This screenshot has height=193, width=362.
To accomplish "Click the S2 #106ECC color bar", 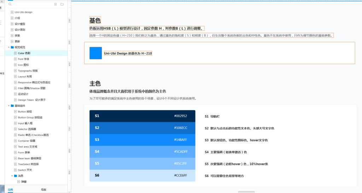I will (142, 128).
